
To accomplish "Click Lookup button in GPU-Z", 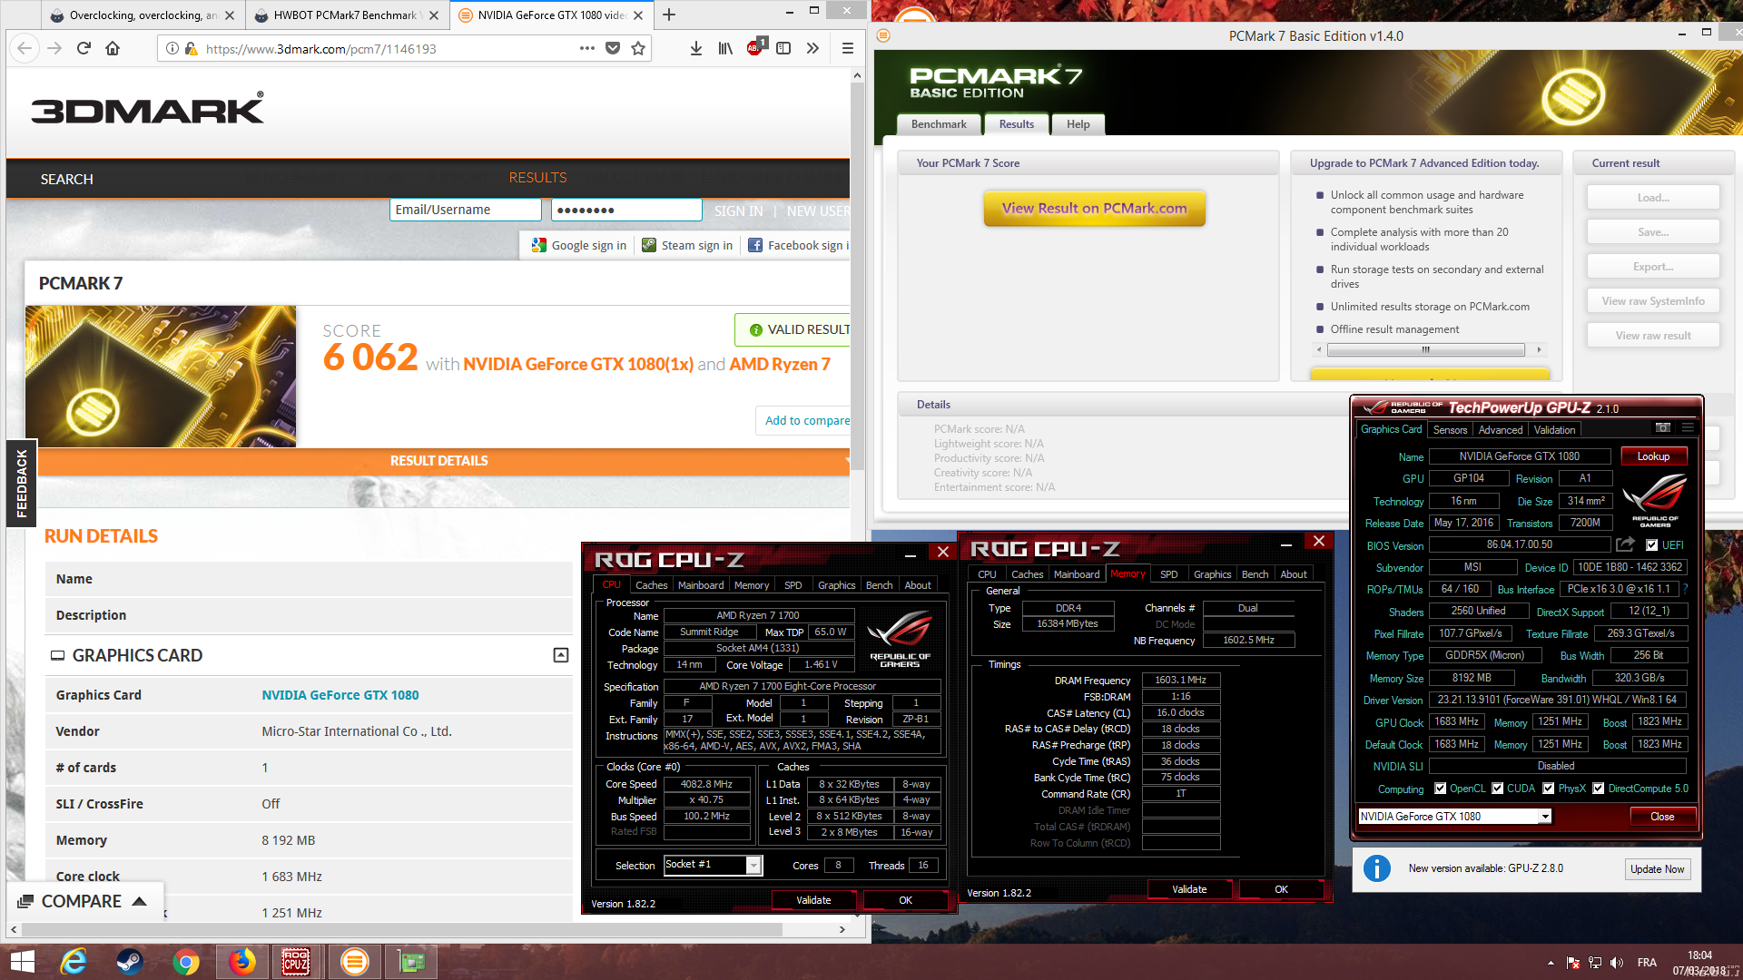I will (x=1653, y=456).
